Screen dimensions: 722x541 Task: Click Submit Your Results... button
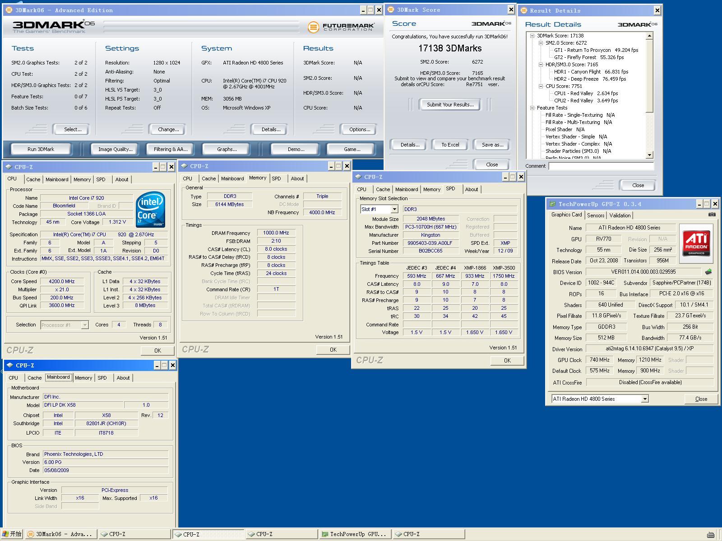click(x=450, y=105)
